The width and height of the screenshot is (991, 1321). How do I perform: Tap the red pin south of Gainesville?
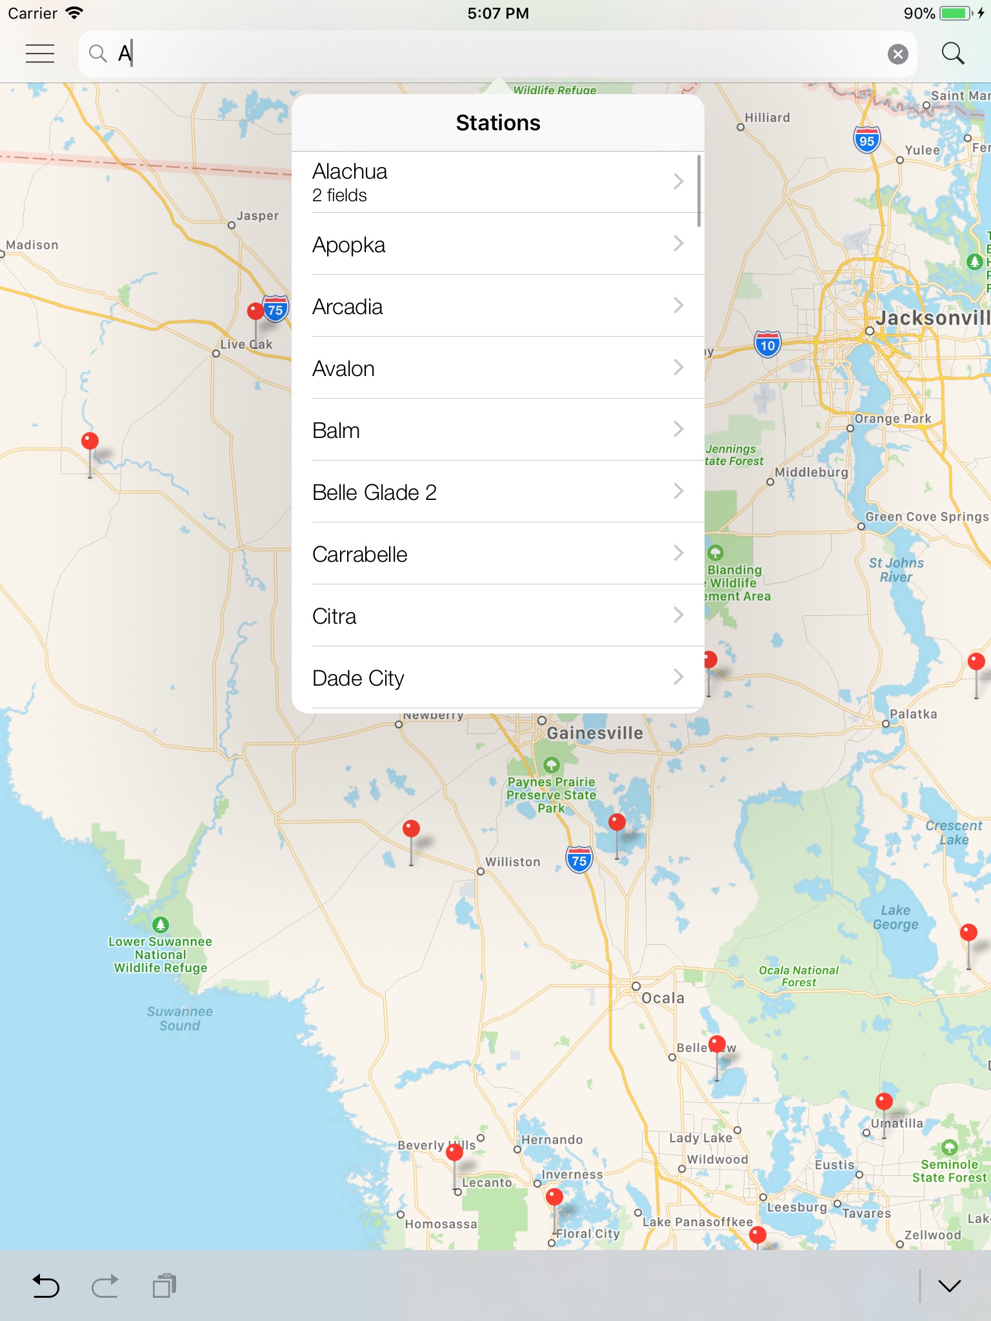click(x=617, y=822)
